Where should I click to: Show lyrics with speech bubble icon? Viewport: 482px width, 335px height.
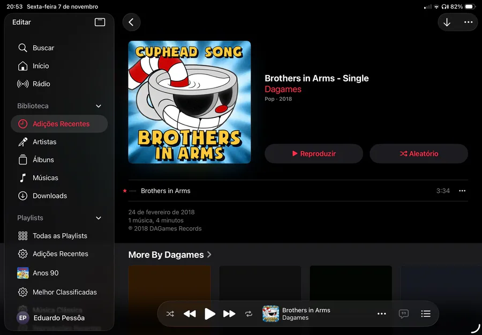click(404, 314)
